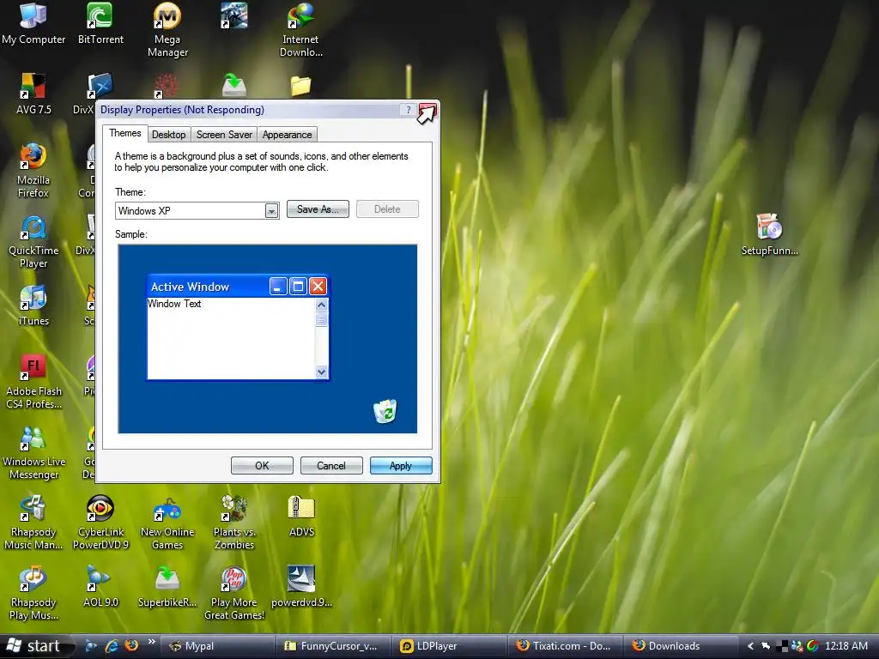Image resolution: width=879 pixels, height=659 pixels.
Task: Switch to FunnyCursor_v... taskbar window
Action: [333, 646]
